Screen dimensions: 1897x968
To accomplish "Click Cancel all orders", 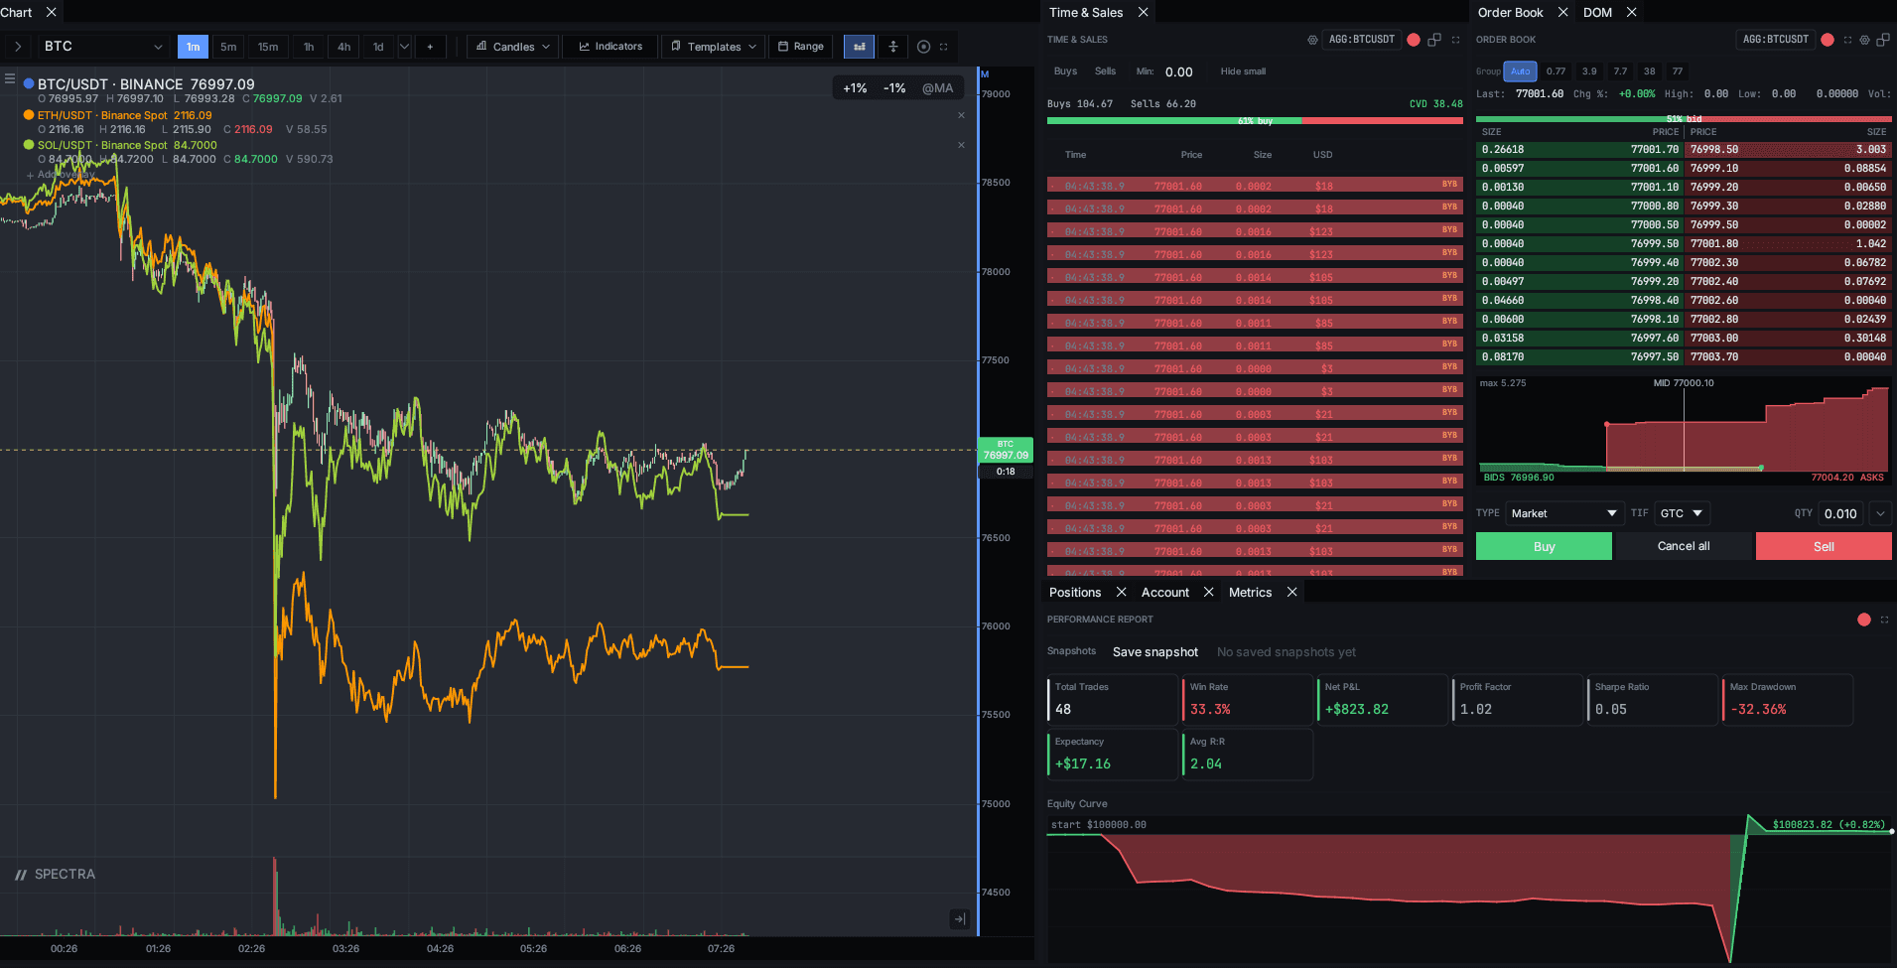I will tap(1684, 546).
